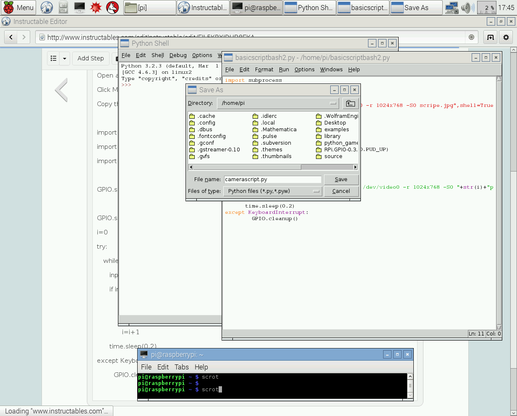Click the parent-directory button in Save As dialog
Viewport: 517px width, 416px height.
[350, 103]
